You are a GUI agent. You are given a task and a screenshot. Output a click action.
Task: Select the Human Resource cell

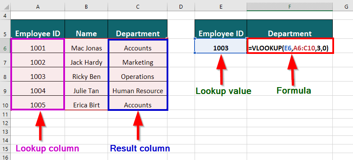pyautogui.click(x=138, y=88)
